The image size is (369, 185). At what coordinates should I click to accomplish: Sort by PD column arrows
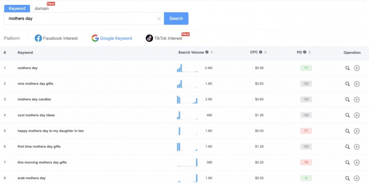tap(310, 52)
